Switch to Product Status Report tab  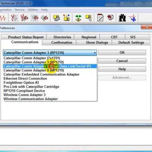24,37
